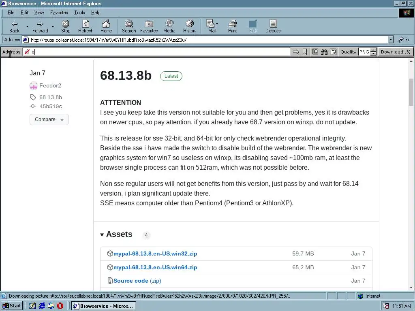
Task: Click the package icon beside win32.zip
Action: [x=110, y=253]
